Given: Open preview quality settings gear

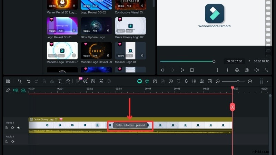Looking at the screenshot, I should coord(237,70).
